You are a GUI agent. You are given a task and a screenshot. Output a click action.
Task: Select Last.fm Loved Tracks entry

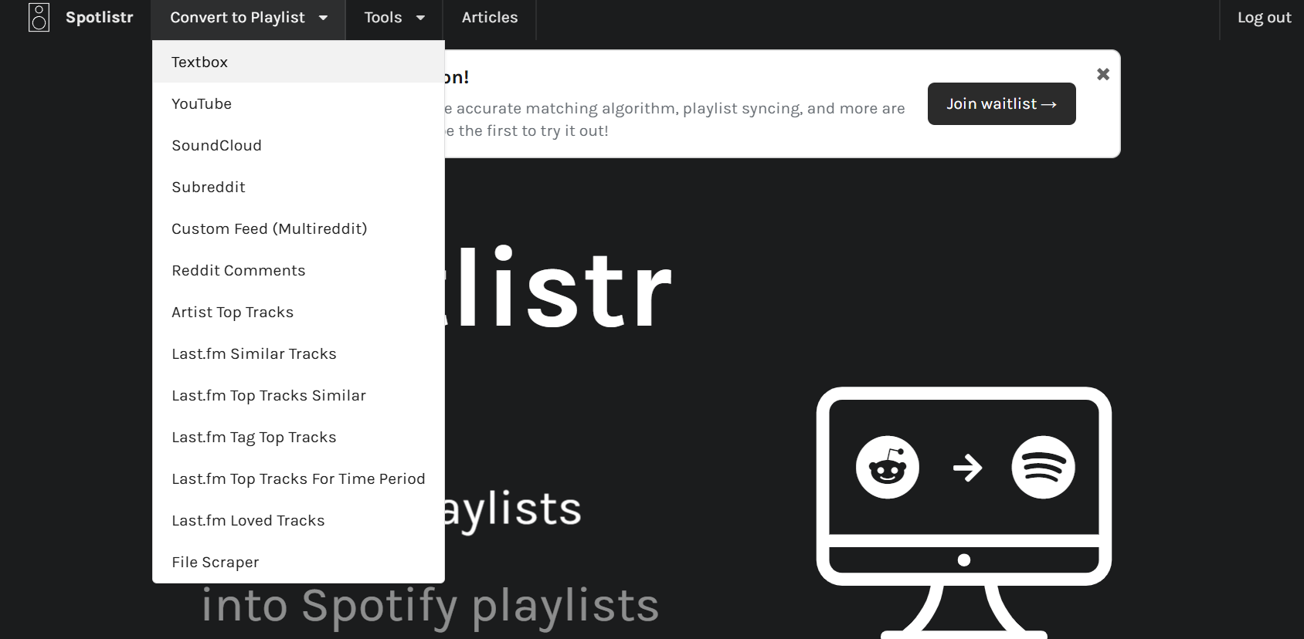point(248,521)
